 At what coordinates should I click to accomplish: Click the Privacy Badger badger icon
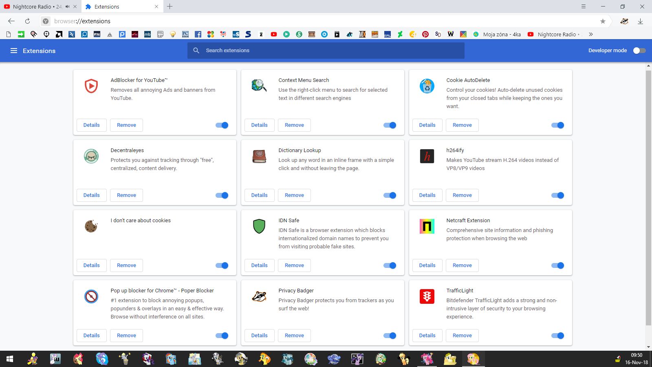pyautogui.click(x=259, y=296)
